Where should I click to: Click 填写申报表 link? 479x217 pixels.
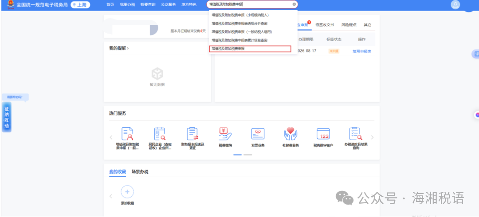point(362,51)
